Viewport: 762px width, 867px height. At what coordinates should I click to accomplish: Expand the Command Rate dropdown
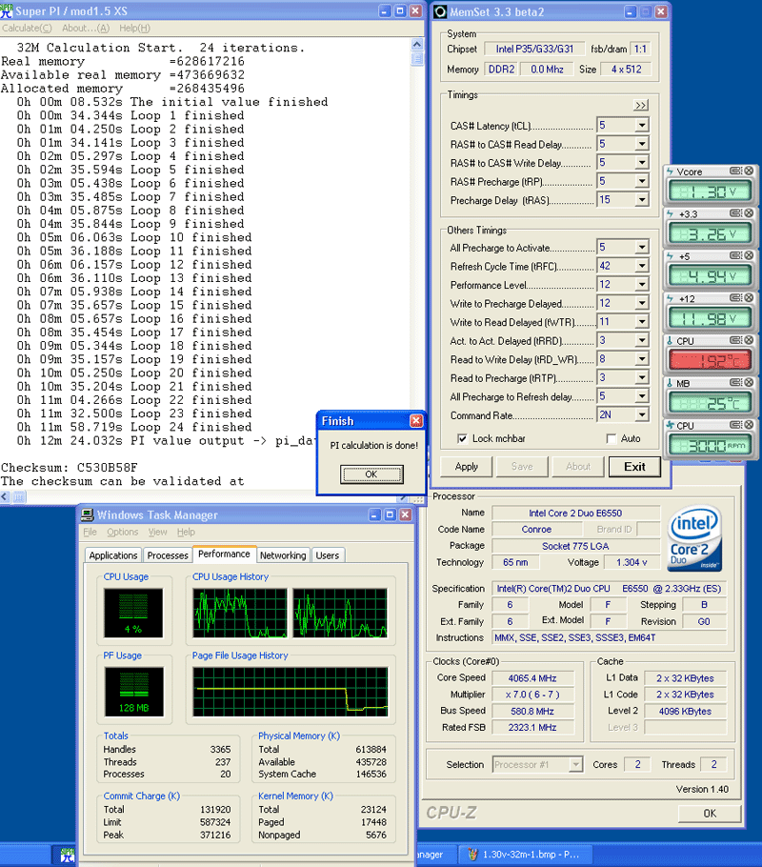641,415
